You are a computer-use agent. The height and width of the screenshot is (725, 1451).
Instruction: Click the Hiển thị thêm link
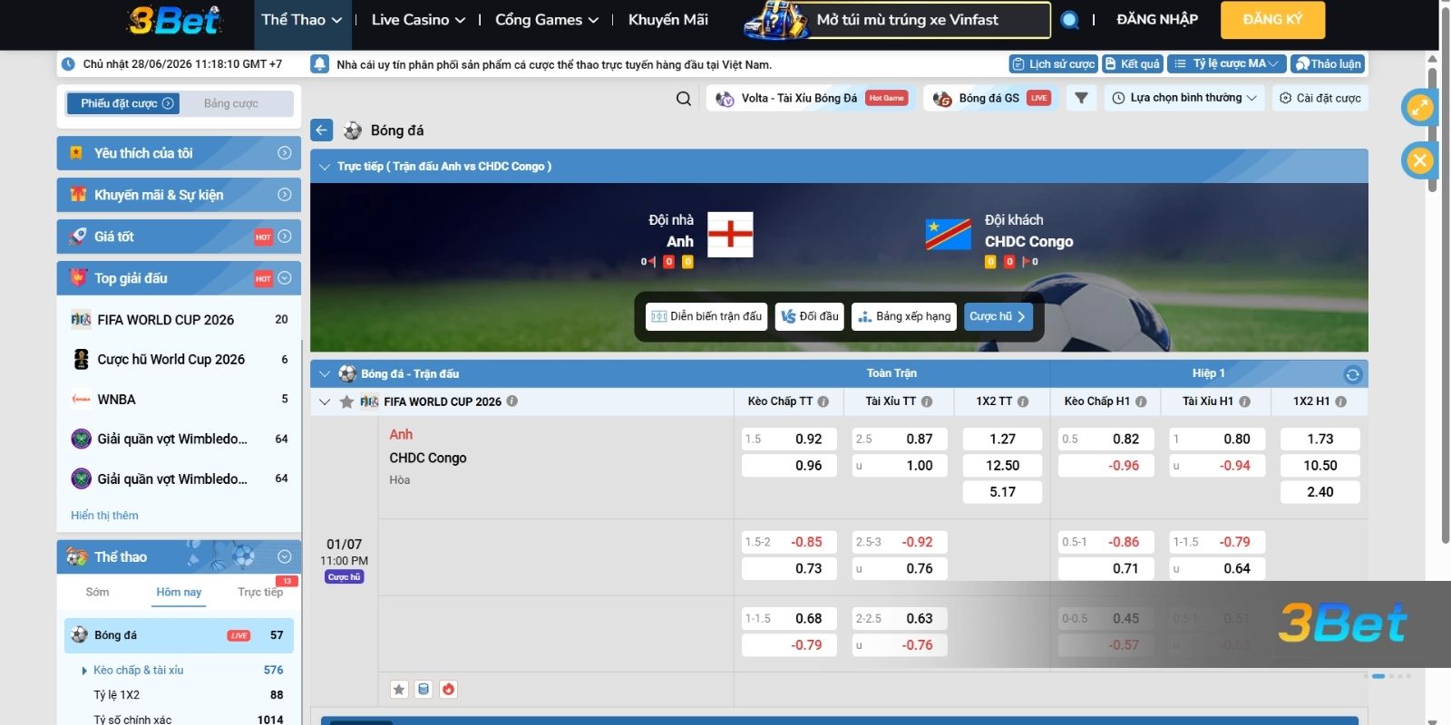point(104,516)
